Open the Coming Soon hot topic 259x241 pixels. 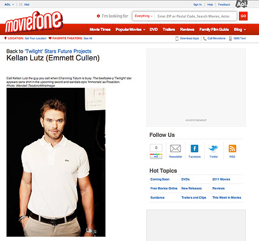pyautogui.click(x=160, y=179)
